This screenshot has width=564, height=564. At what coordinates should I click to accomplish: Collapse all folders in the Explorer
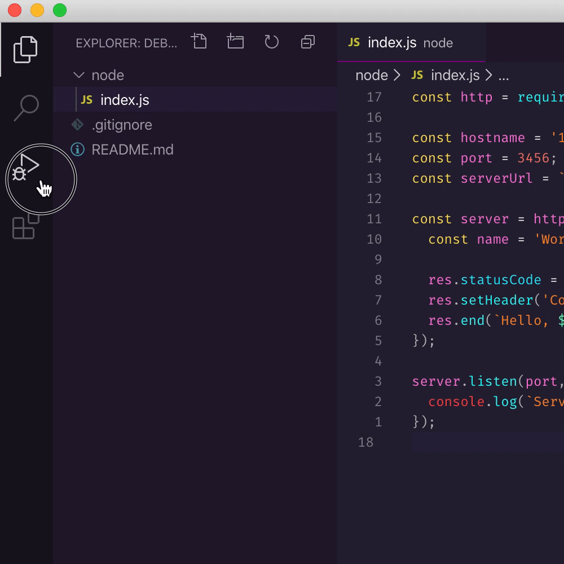tap(307, 42)
